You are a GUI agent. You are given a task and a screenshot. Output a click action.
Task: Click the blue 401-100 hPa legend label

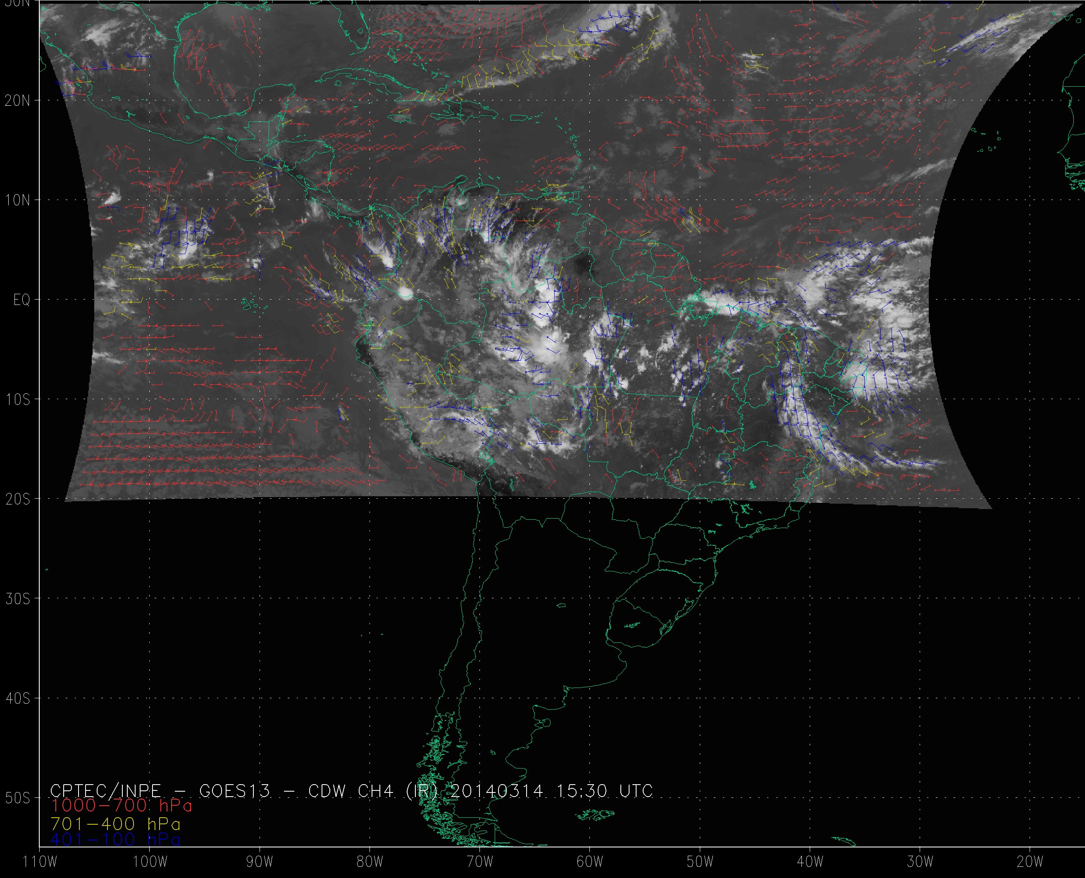(x=116, y=840)
